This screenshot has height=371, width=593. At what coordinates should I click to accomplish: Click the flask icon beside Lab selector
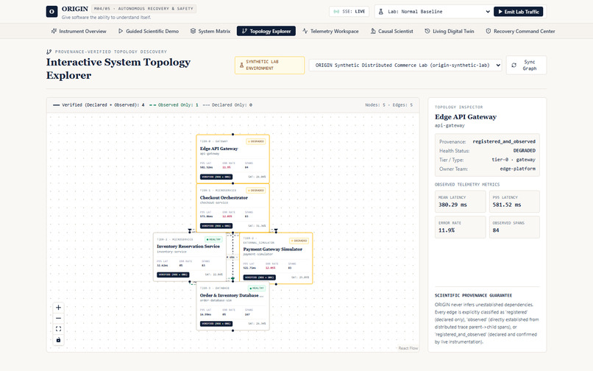point(381,12)
